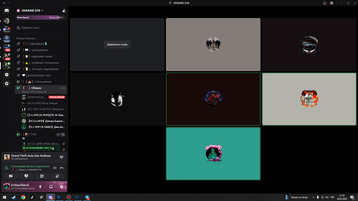Image resolution: width=358 pixels, height=201 pixels.
Task: Show hidden system tray icons
Action: (x=313, y=197)
